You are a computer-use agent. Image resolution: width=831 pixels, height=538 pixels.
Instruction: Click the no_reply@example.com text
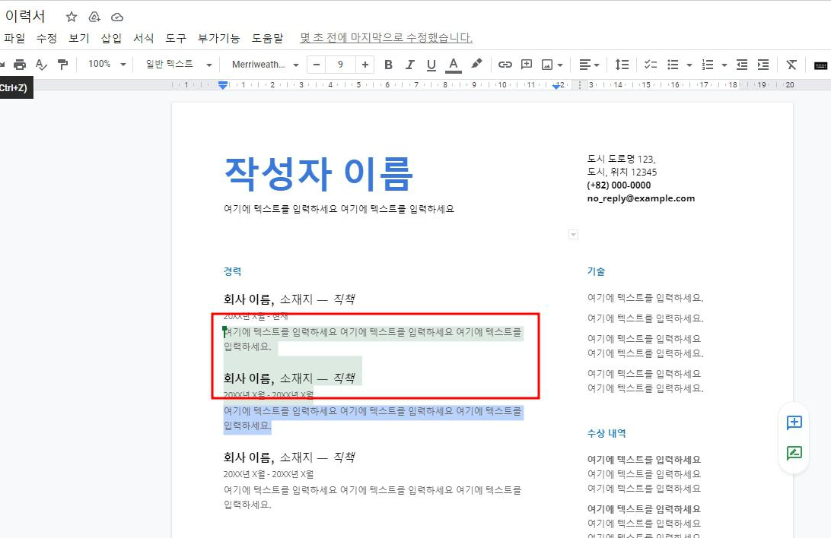(642, 198)
